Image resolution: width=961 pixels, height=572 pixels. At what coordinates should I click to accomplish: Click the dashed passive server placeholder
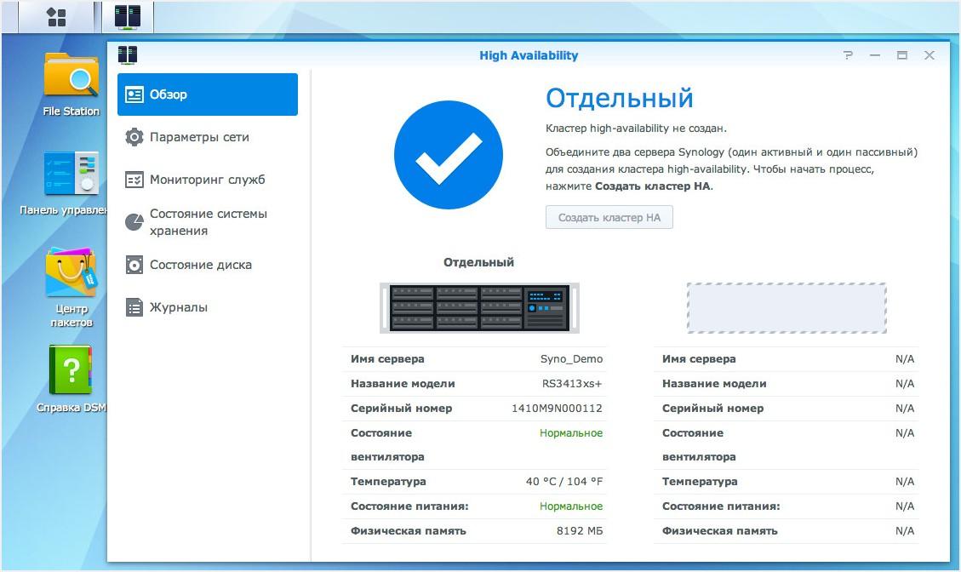[786, 308]
